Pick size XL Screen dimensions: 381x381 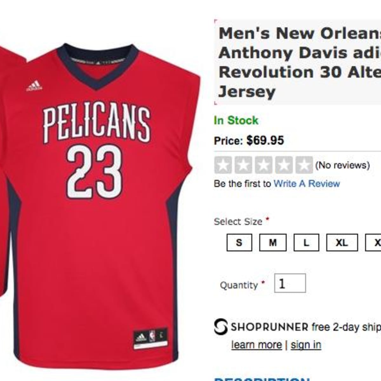342,243
